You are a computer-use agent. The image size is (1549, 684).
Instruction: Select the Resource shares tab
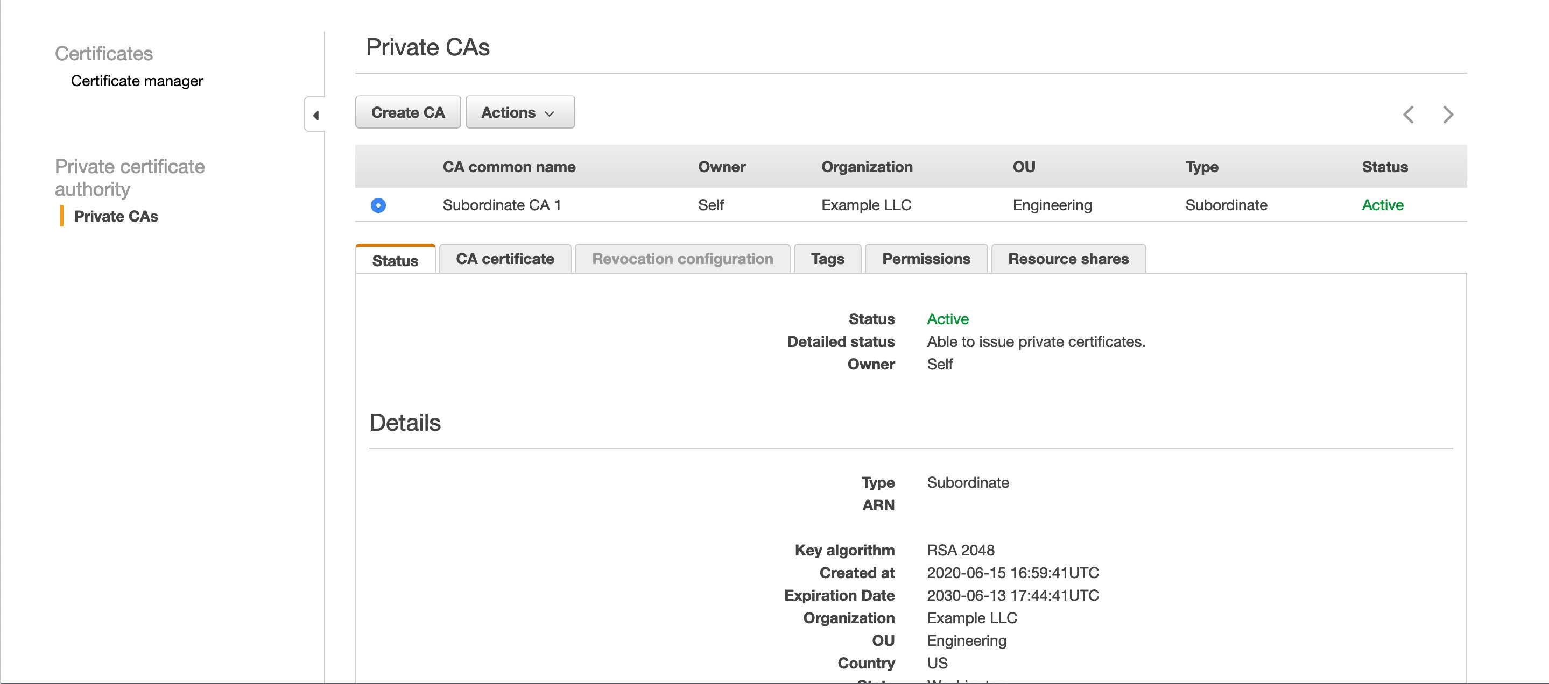click(1069, 259)
